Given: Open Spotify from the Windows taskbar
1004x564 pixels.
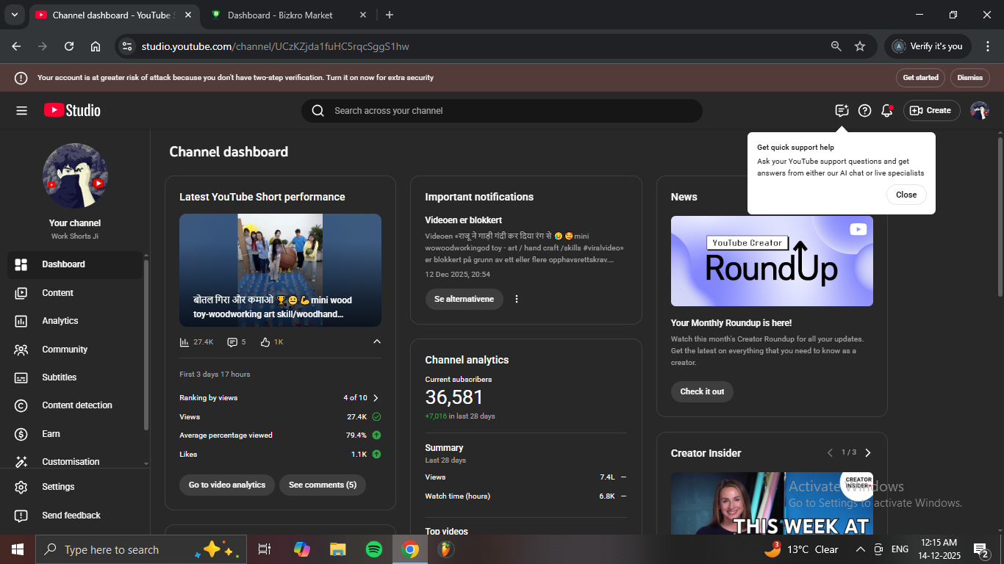Looking at the screenshot, I should (373, 549).
